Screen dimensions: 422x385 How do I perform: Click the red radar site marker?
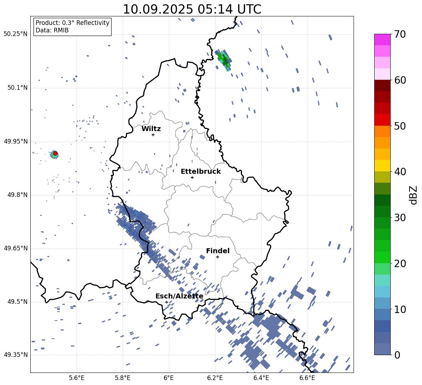[x=55, y=154]
